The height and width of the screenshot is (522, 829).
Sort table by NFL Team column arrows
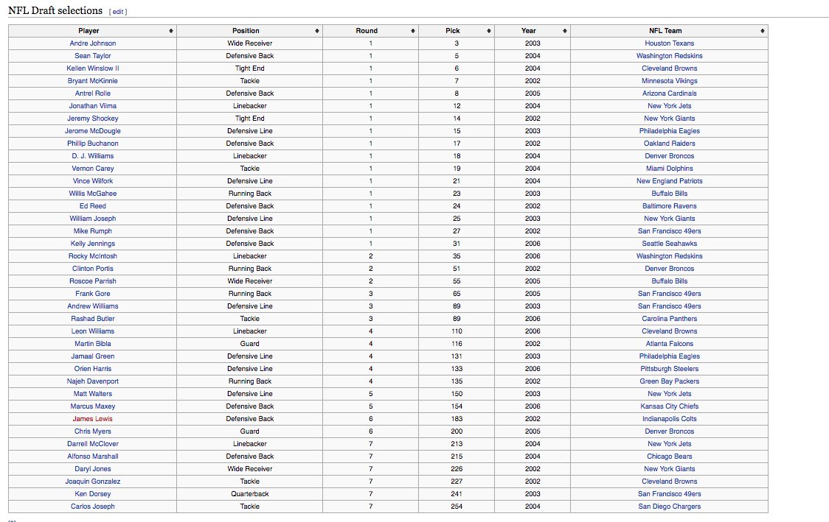click(x=763, y=31)
